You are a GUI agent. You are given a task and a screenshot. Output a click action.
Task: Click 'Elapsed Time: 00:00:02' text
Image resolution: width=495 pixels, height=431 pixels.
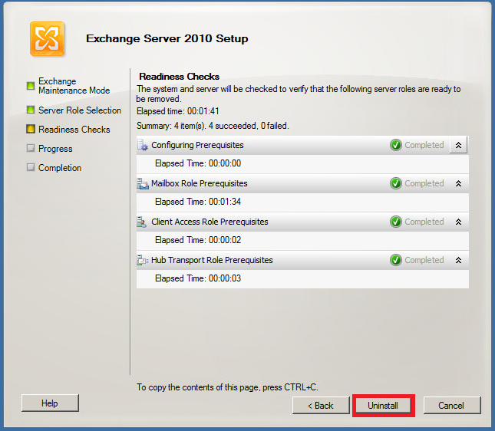tap(198, 240)
